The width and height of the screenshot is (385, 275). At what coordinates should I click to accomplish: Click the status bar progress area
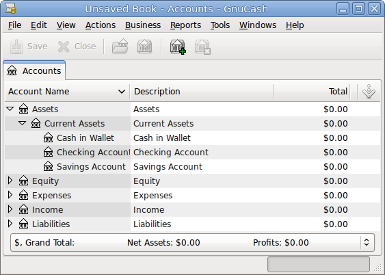319,264
